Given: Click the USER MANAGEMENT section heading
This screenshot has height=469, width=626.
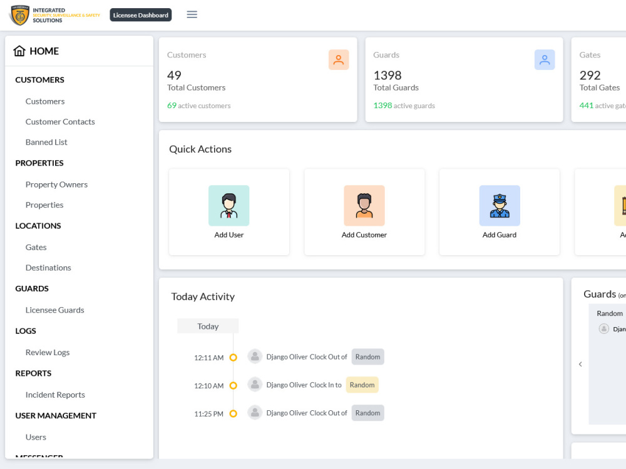Looking at the screenshot, I should click(56, 416).
